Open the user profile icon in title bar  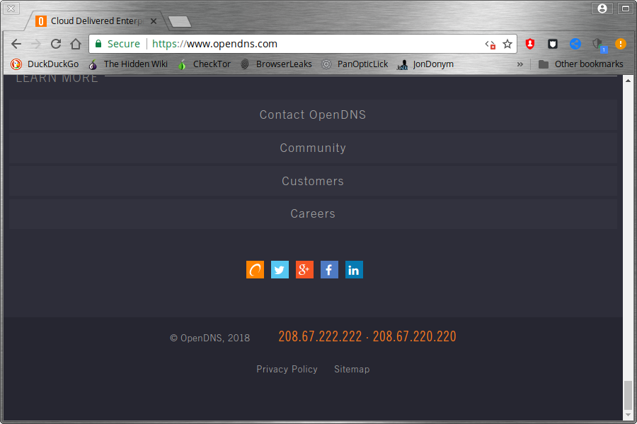pos(602,8)
